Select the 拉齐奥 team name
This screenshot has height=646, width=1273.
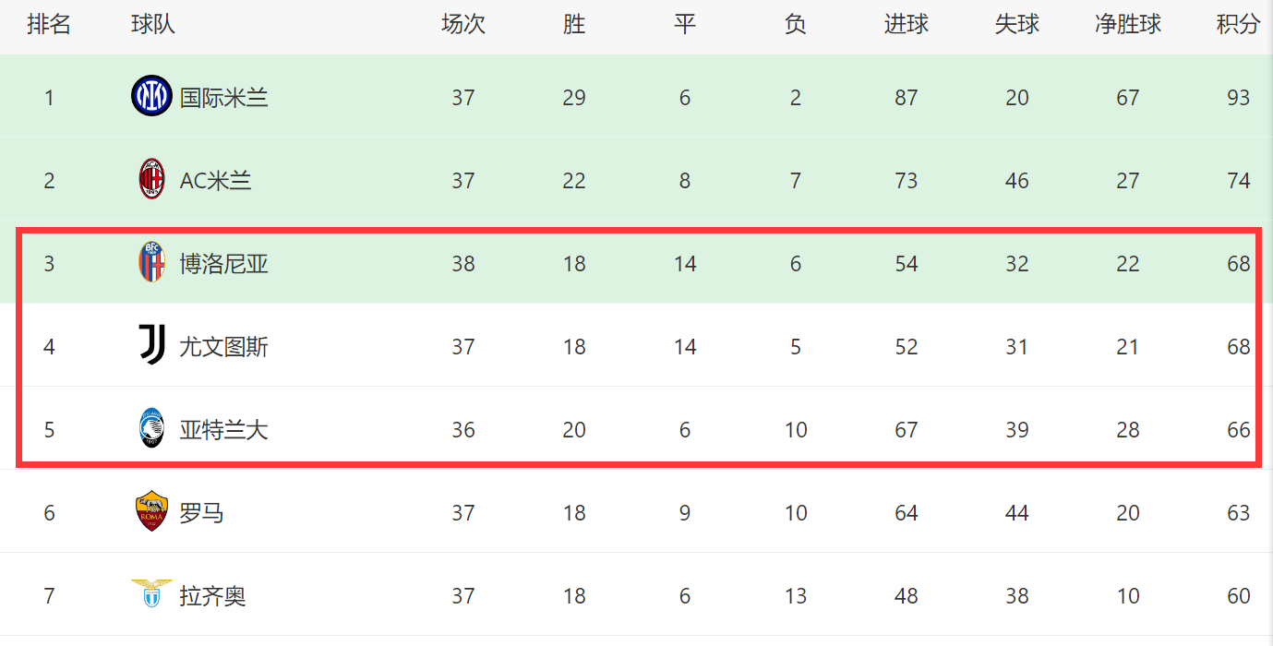pos(212,596)
